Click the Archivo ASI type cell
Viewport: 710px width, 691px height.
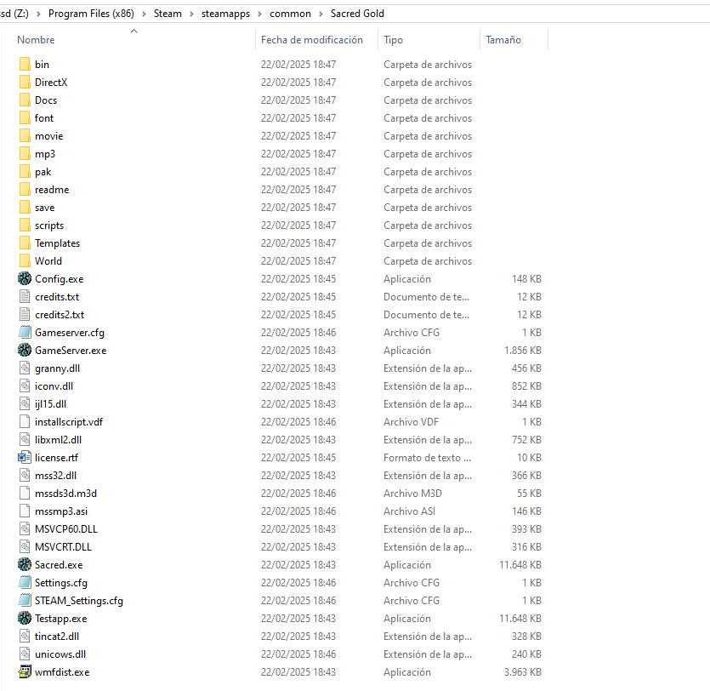409,511
